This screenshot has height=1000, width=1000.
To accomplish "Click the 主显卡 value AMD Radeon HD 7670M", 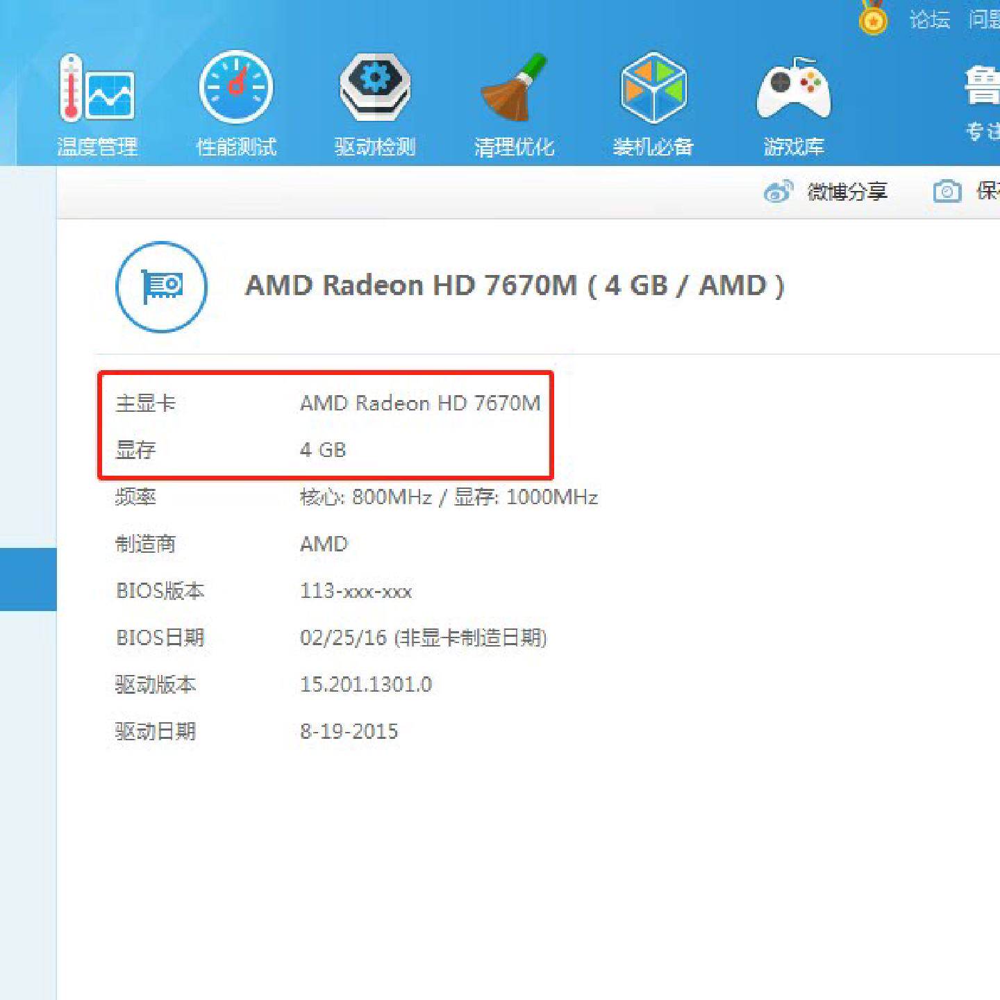I will point(420,403).
